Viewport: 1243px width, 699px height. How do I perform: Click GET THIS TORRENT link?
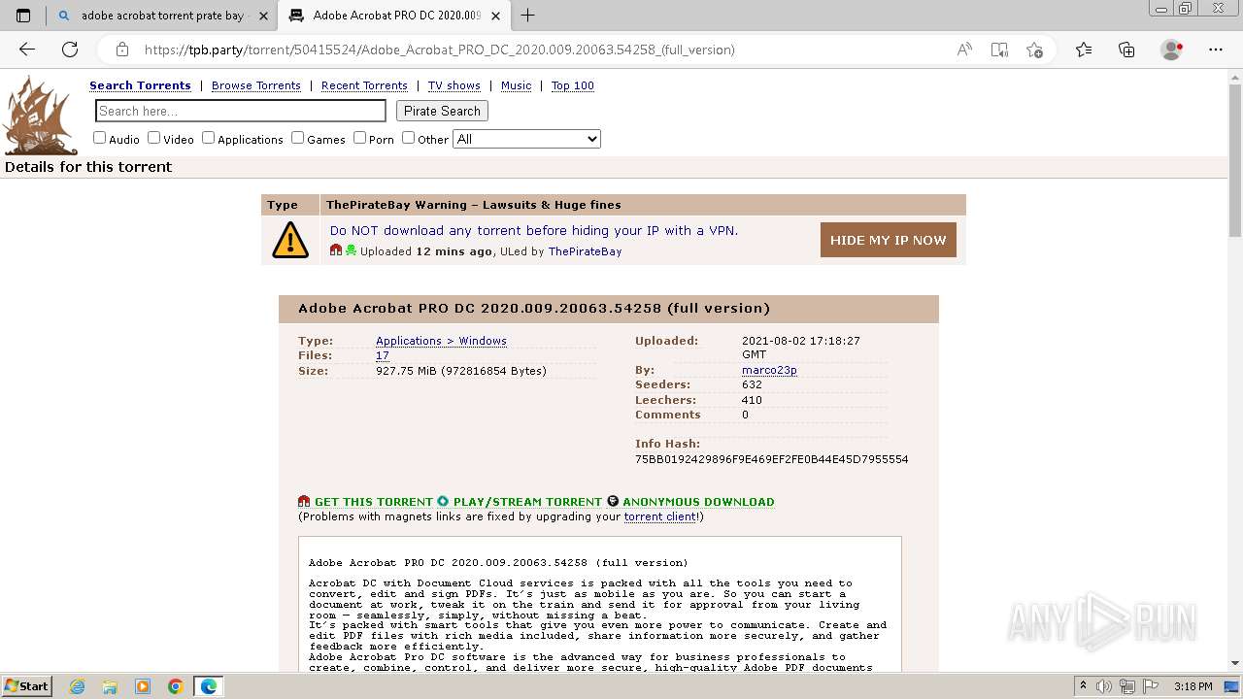point(374,502)
